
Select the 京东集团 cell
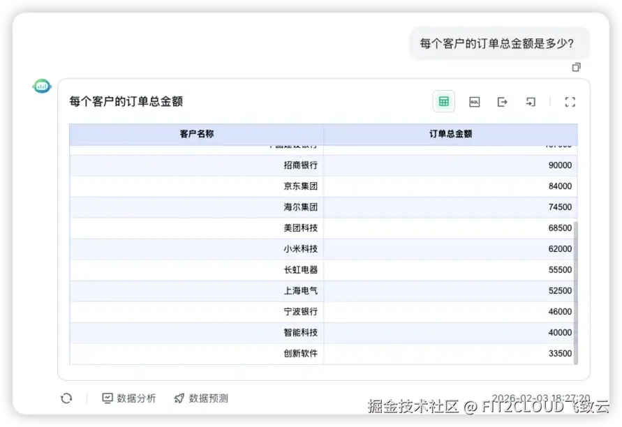pos(196,186)
